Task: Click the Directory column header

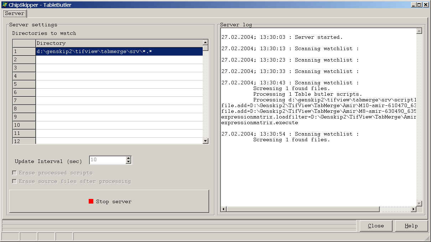Action: (x=119, y=43)
